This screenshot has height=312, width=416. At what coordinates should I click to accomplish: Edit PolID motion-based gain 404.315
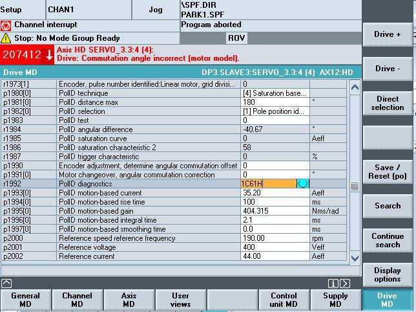point(275,211)
